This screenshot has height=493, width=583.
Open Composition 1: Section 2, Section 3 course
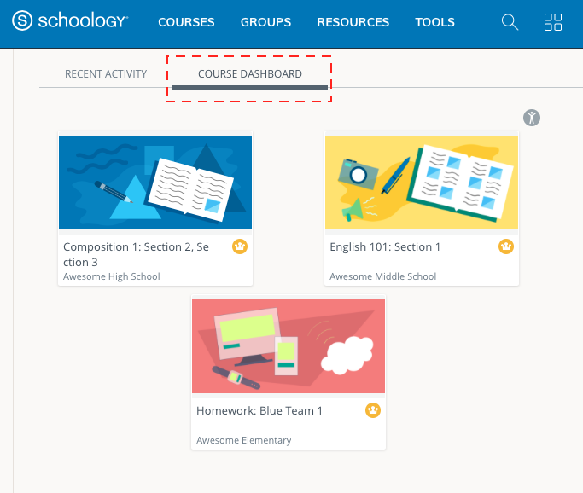(x=136, y=254)
